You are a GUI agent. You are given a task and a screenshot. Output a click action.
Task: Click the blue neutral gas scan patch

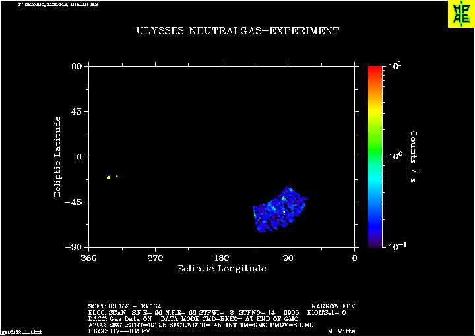tap(279, 210)
